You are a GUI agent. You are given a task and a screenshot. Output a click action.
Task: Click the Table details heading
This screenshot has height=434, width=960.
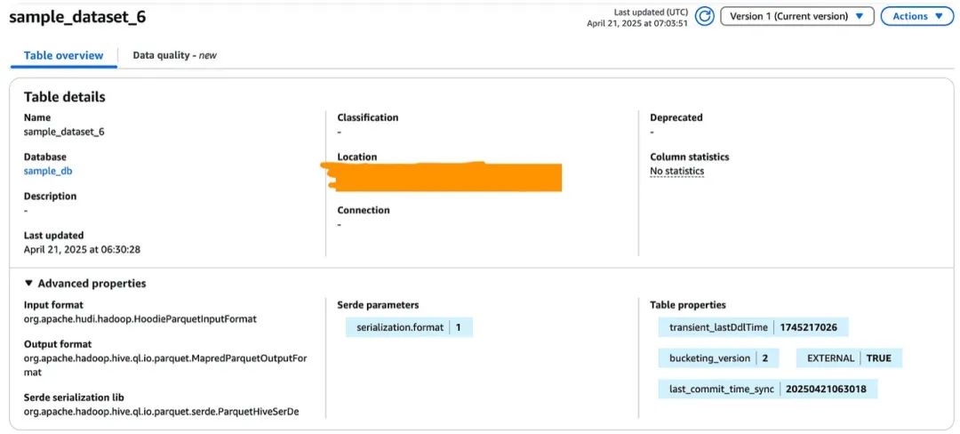64,97
